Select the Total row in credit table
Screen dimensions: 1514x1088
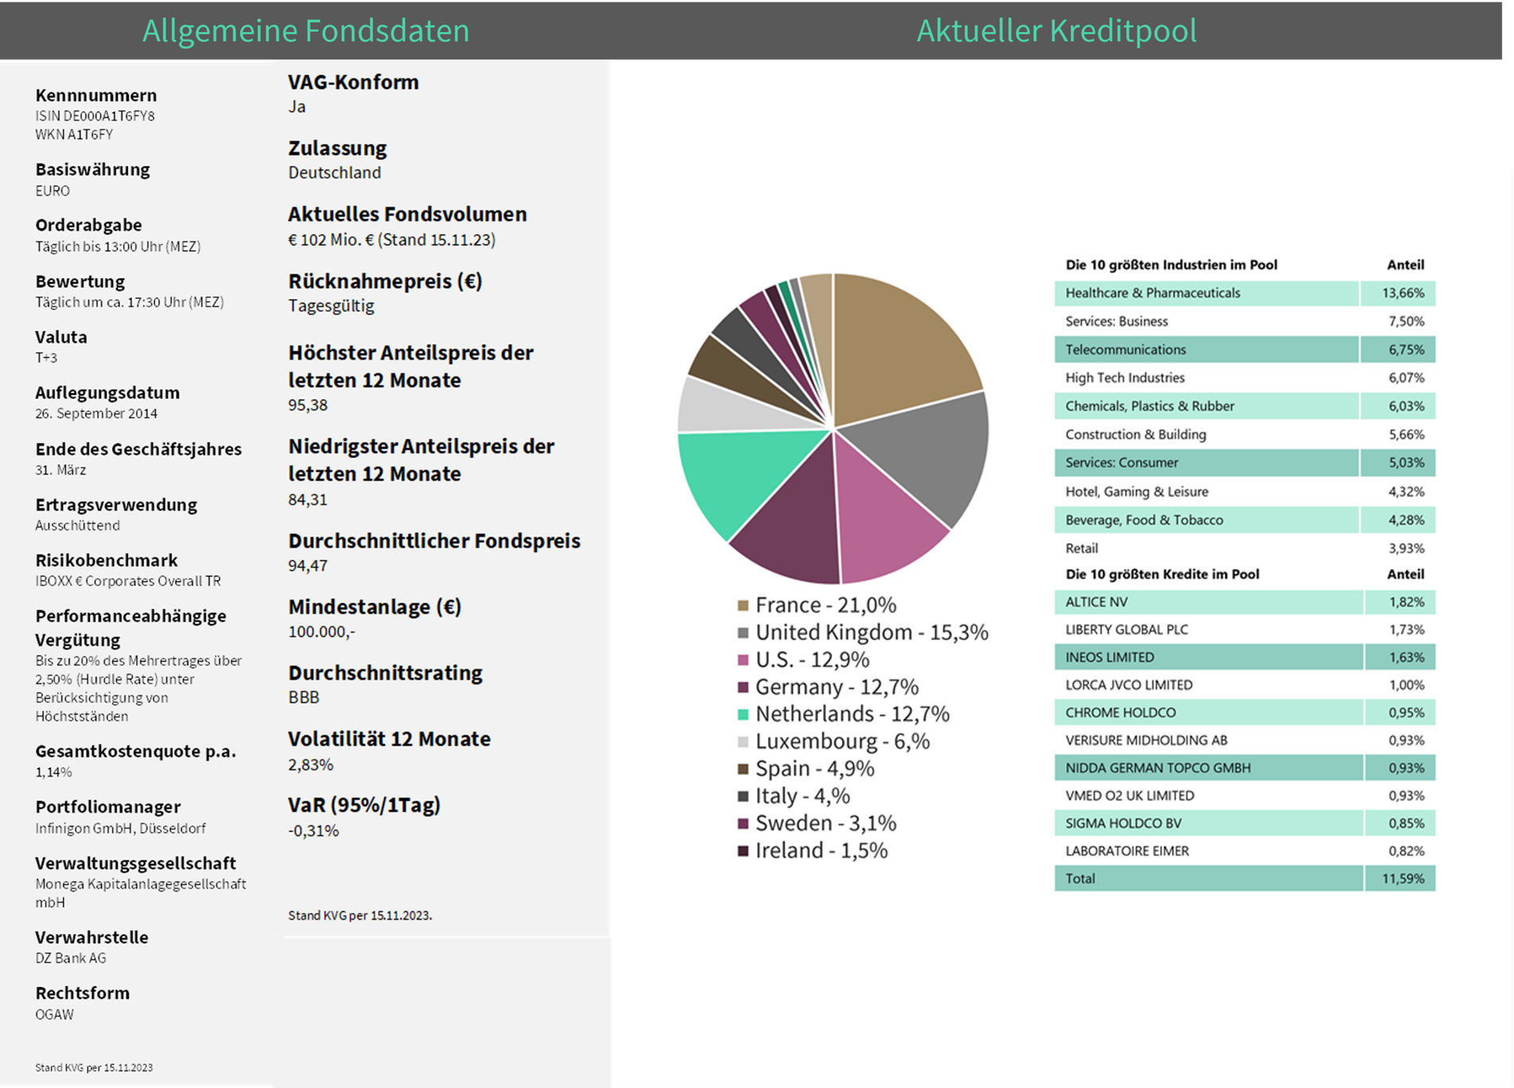click(1244, 878)
